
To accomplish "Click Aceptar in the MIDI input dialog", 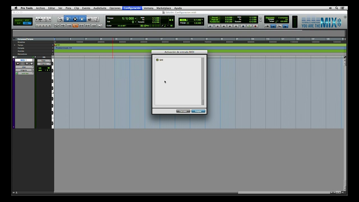I will click(198, 111).
